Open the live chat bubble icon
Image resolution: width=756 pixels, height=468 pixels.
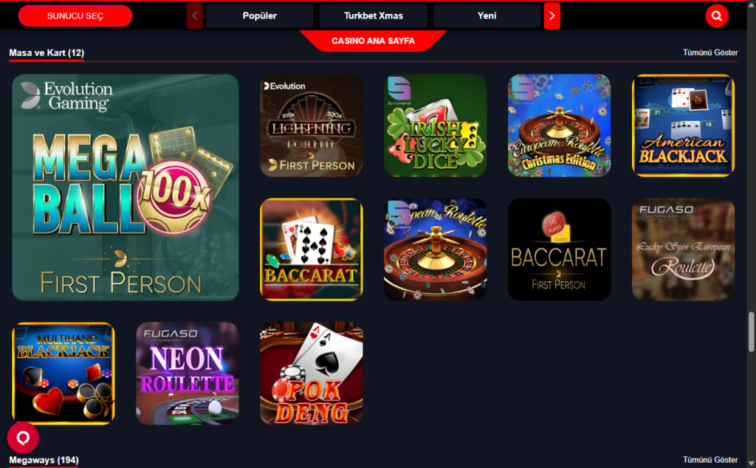point(23,438)
